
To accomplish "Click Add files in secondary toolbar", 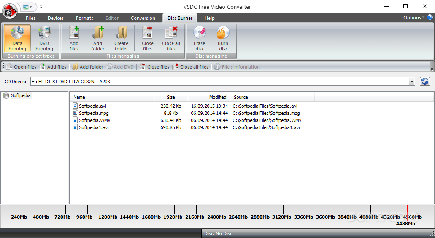I will (53, 67).
